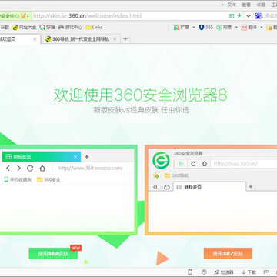Click the lightning speed mode icon

(x=239, y=16)
